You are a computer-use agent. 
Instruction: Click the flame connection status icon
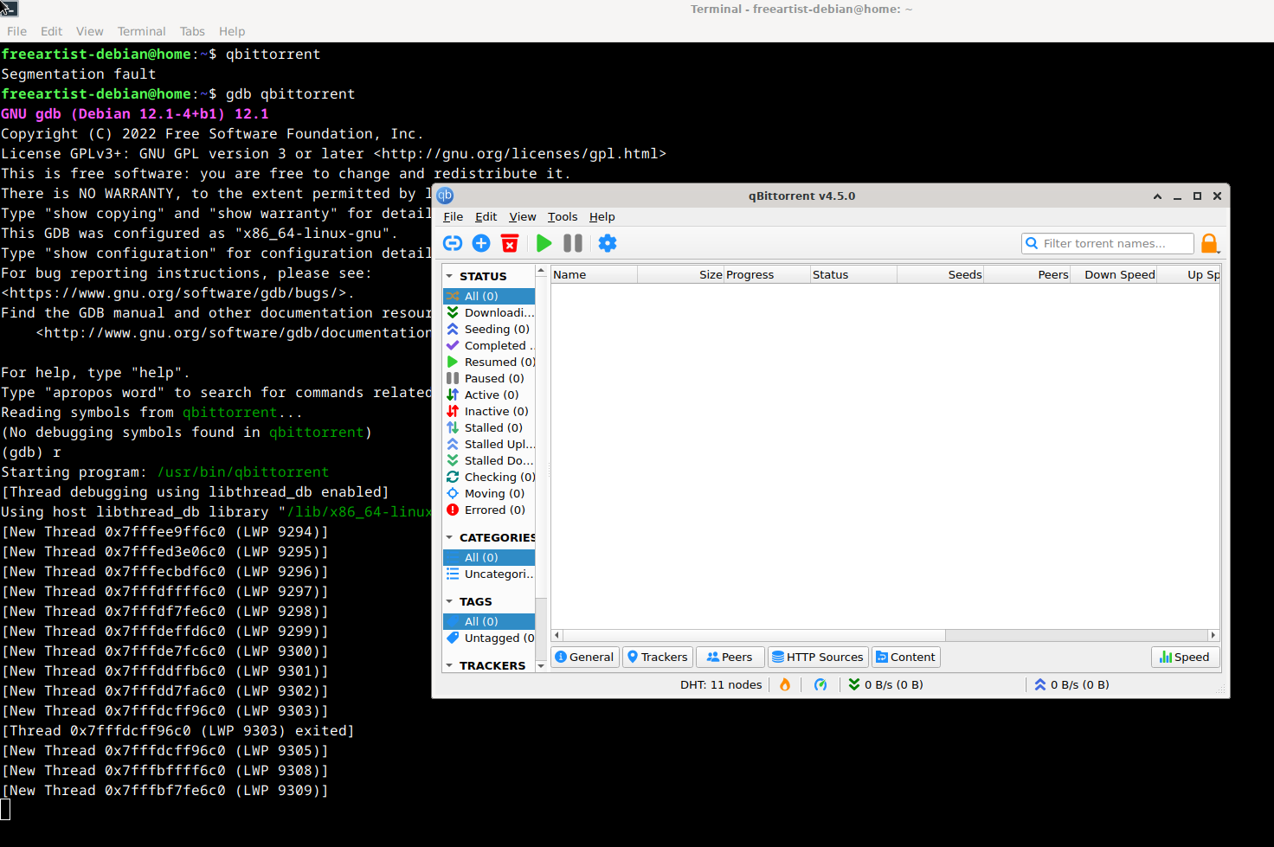pos(785,684)
